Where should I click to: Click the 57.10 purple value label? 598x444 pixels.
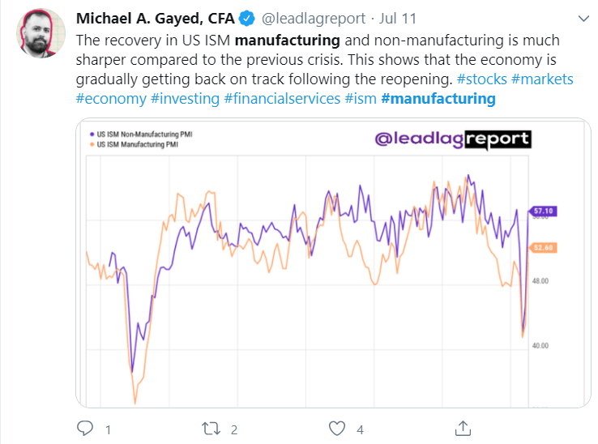pos(542,211)
